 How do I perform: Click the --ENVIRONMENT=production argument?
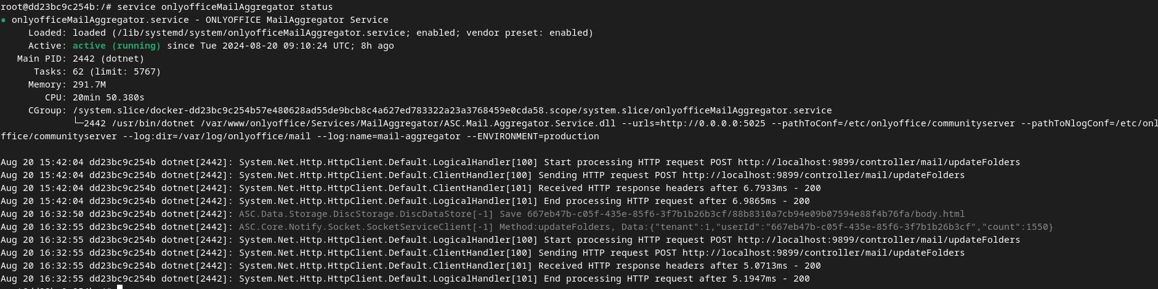532,136
